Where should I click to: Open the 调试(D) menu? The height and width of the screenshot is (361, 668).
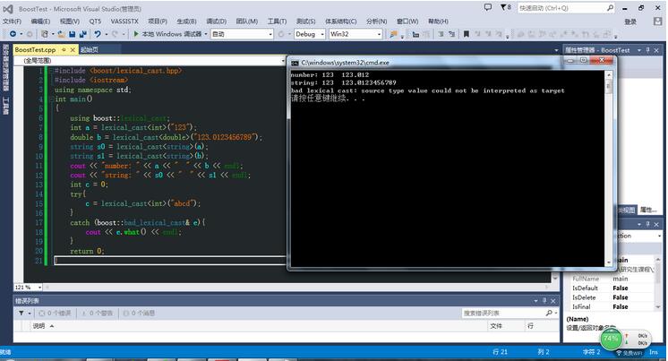pos(217,21)
